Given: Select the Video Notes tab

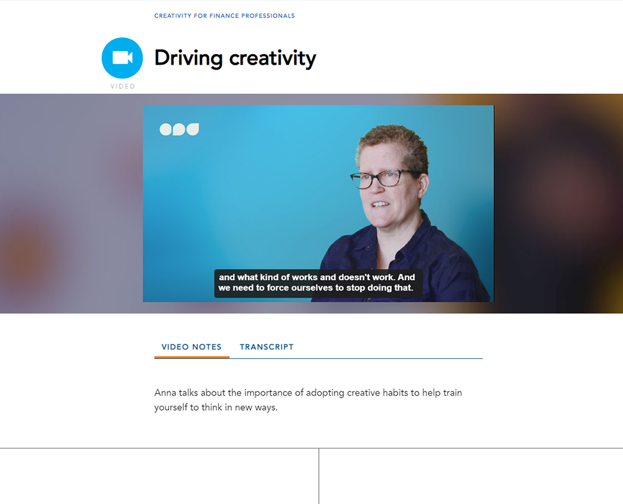Looking at the screenshot, I should (x=191, y=347).
